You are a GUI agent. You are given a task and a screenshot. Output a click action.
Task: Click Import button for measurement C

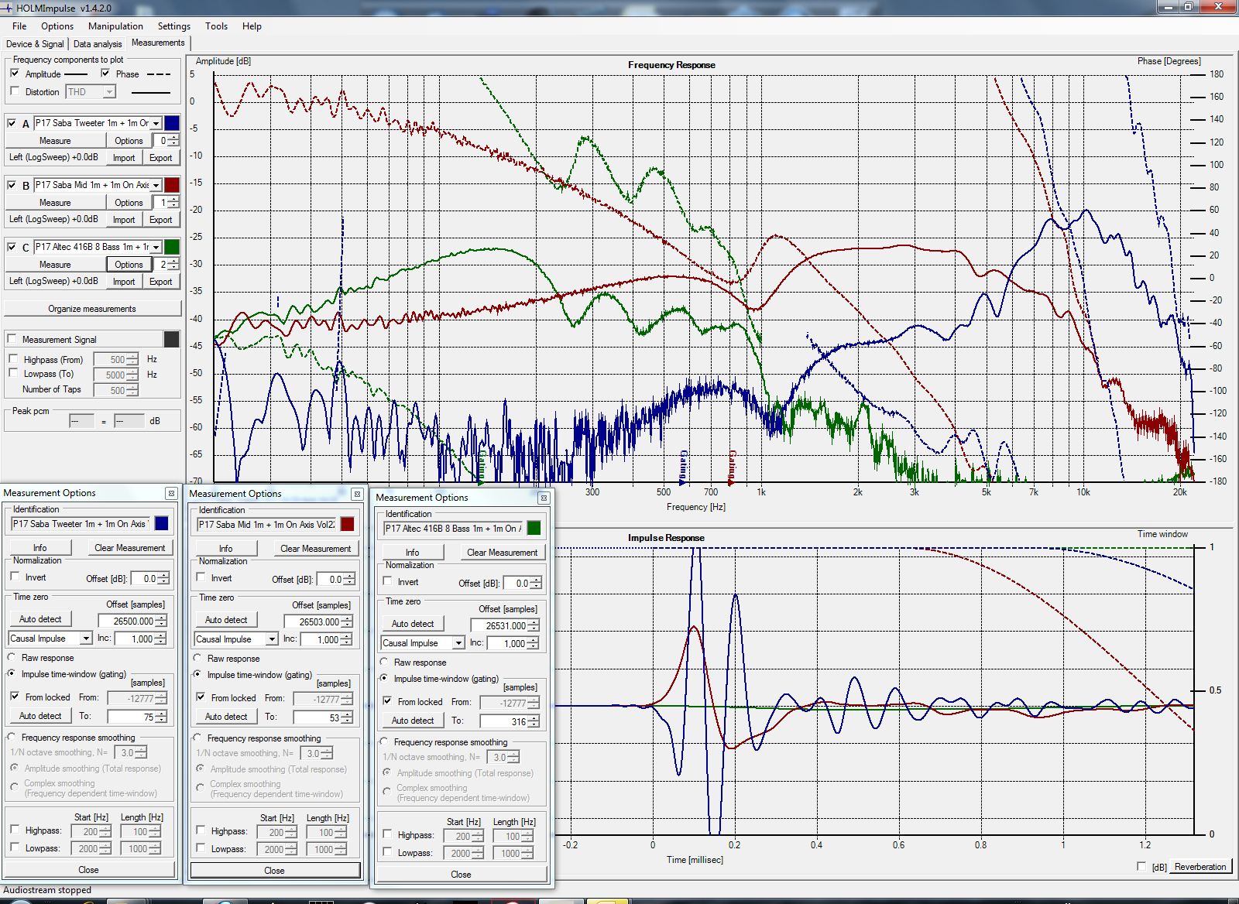coord(124,282)
